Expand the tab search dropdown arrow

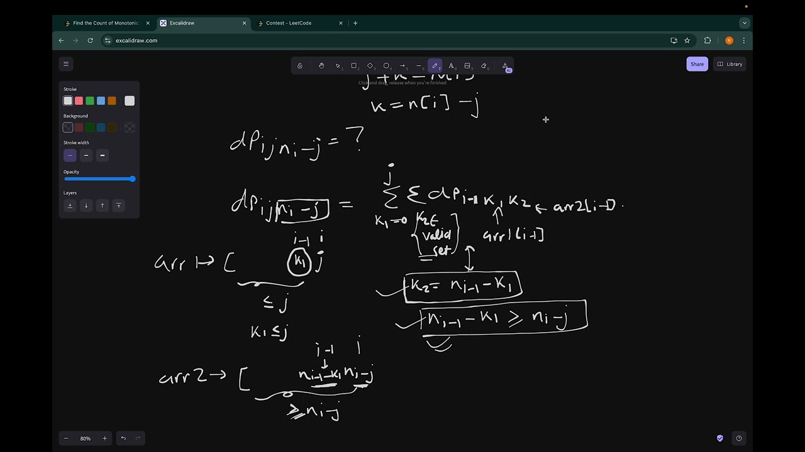(x=745, y=23)
